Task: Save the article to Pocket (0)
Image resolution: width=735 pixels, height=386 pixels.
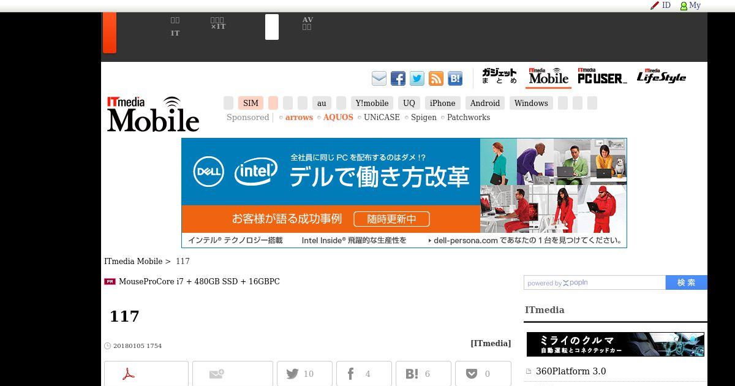Action: coord(483,374)
